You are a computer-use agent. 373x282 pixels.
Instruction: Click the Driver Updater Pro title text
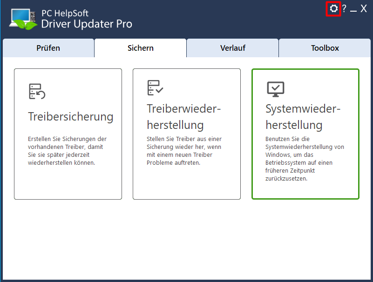(x=87, y=24)
